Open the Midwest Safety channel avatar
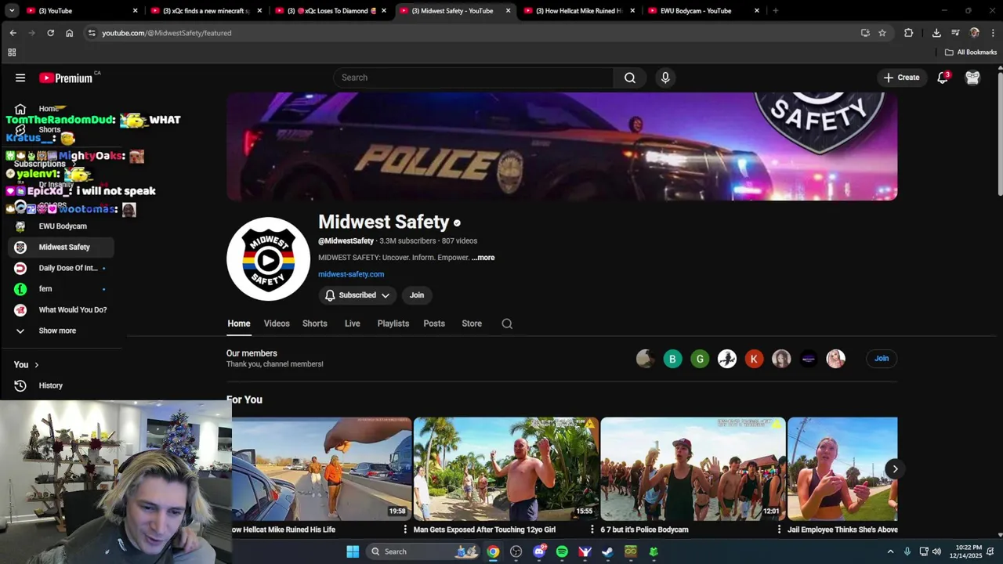This screenshot has width=1003, height=564. click(268, 259)
